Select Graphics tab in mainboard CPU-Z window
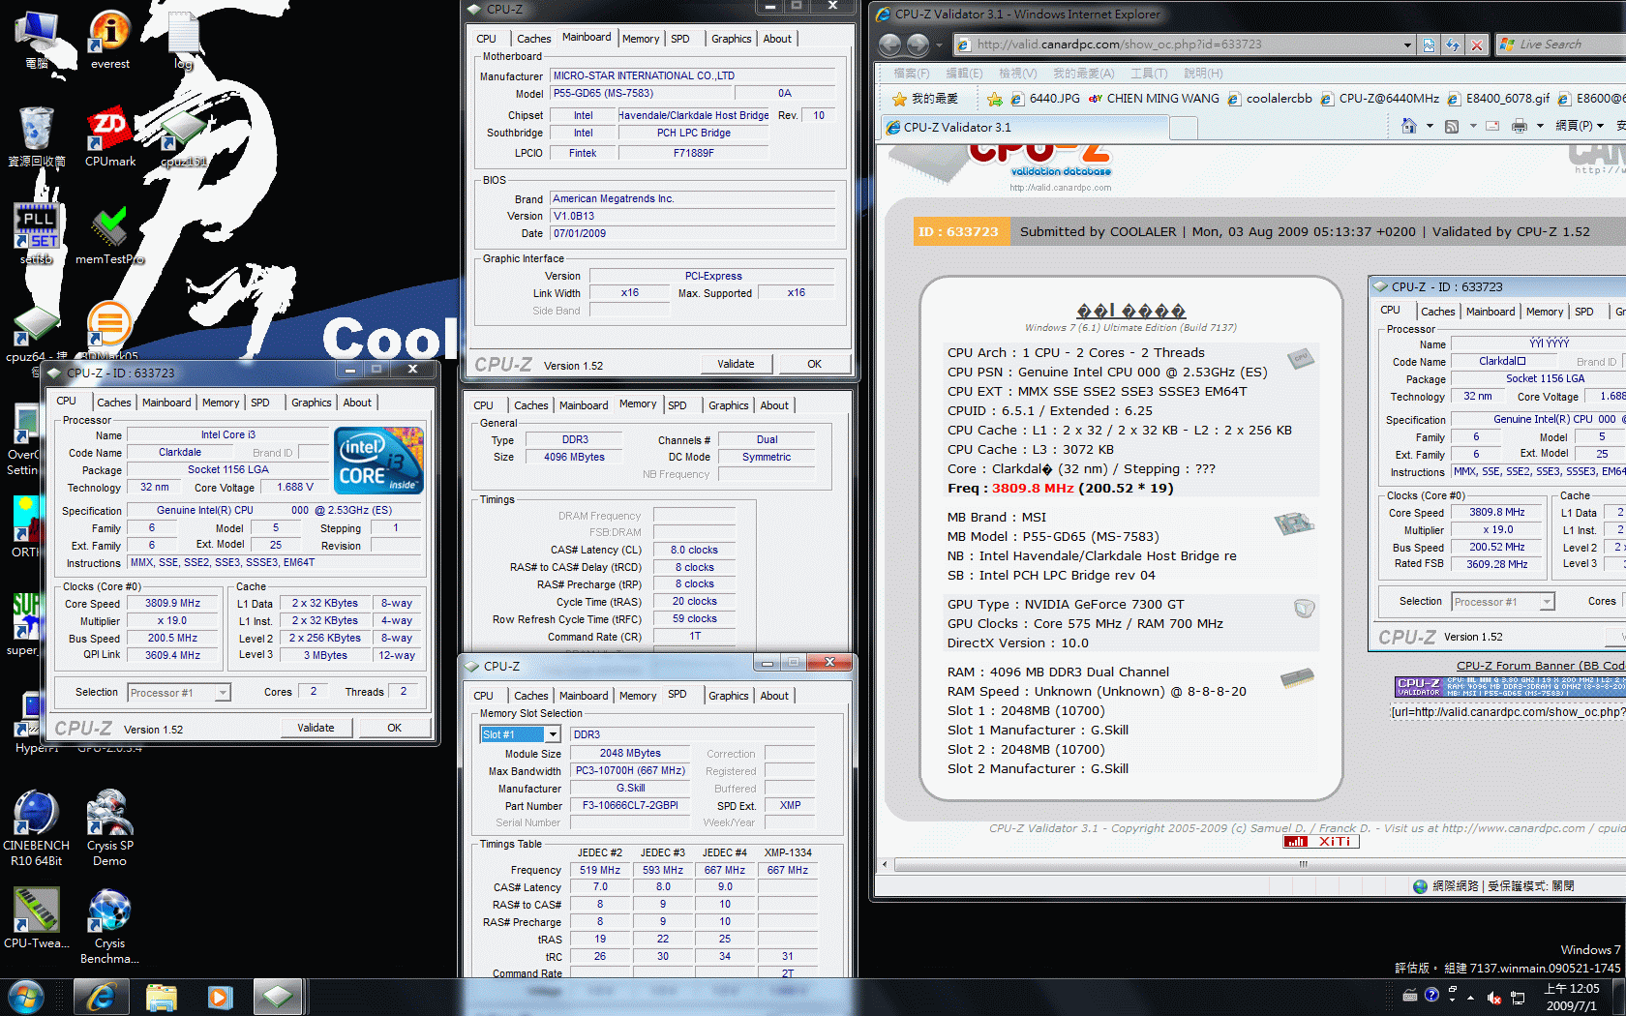The height and width of the screenshot is (1016, 1626). [731, 39]
